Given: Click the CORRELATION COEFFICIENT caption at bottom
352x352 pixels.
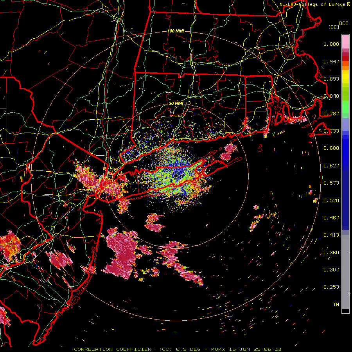Looking at the screenshot, I should (x=178, y=349).
